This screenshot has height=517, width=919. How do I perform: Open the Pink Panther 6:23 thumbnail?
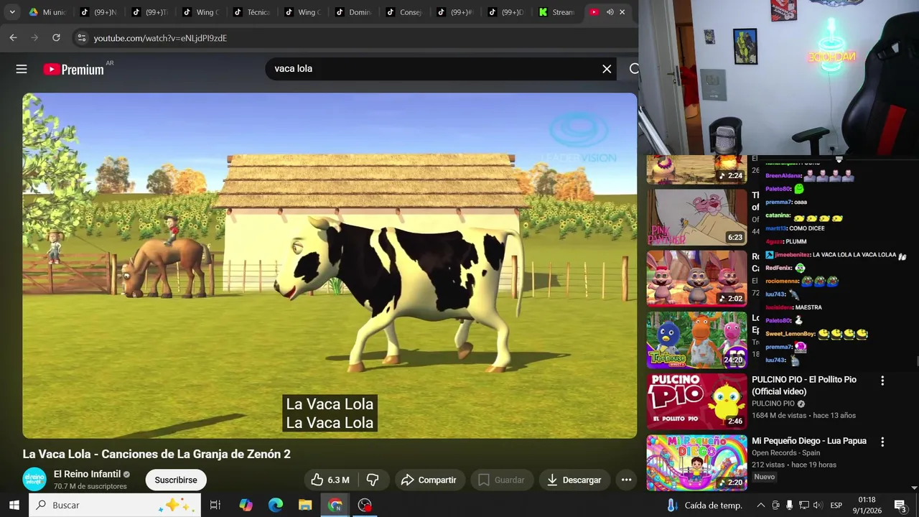point(696,217)
